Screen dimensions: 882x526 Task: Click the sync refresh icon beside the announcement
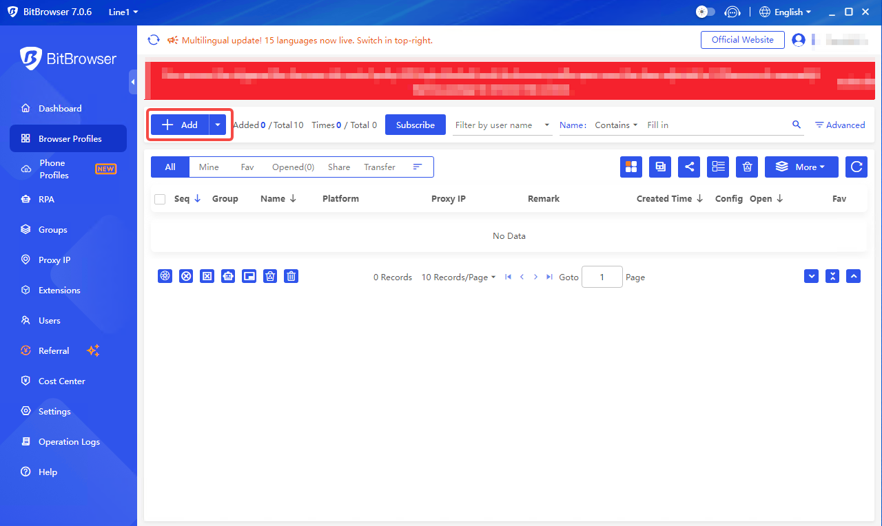pos(154,40)
